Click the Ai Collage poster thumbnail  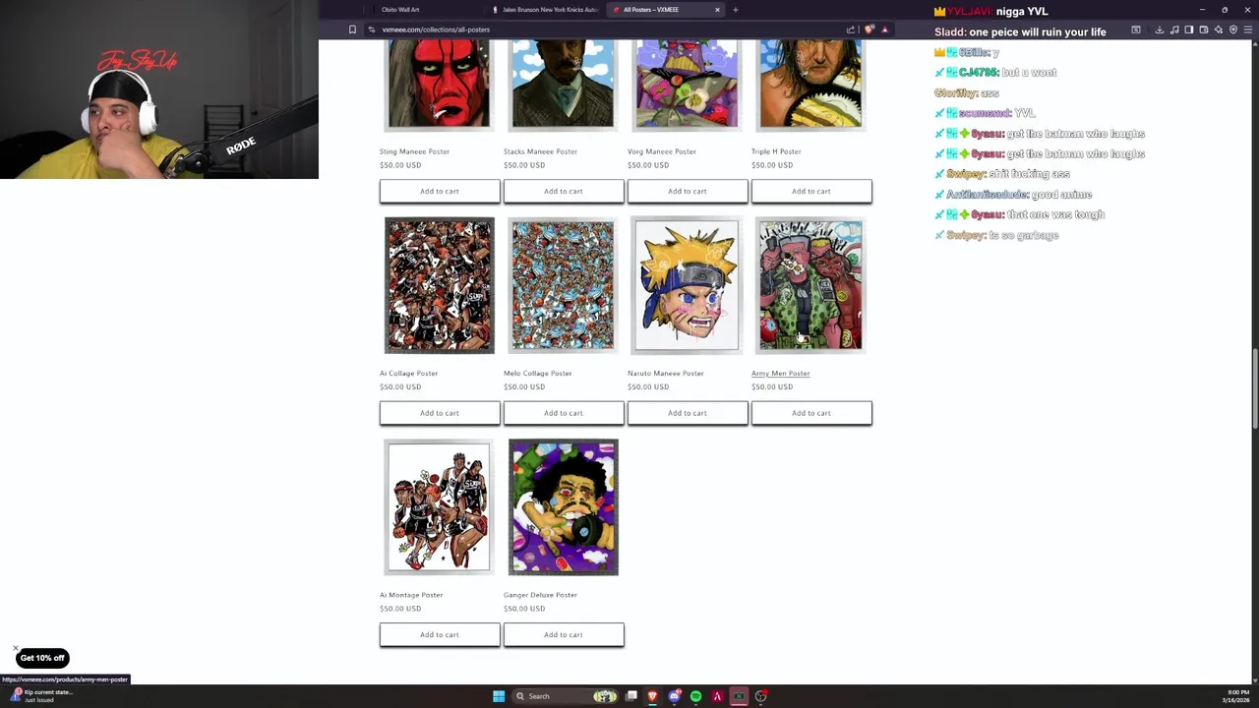[439, 285]
